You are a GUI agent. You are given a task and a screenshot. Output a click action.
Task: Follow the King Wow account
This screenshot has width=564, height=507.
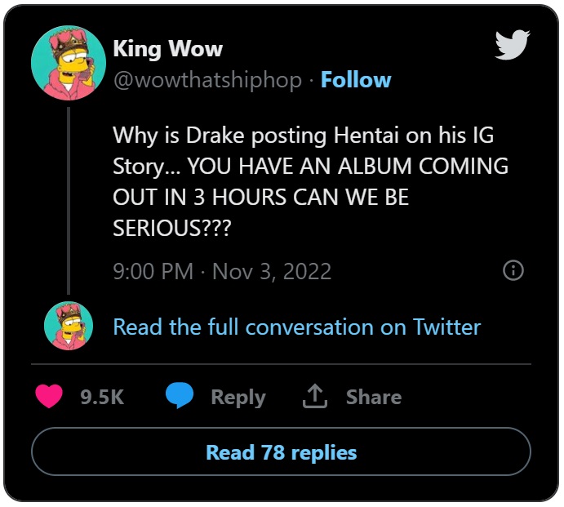pyautogui.click(x=356, y=80)
